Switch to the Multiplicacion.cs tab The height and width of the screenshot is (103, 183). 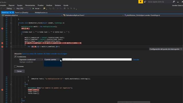[41, 13]
